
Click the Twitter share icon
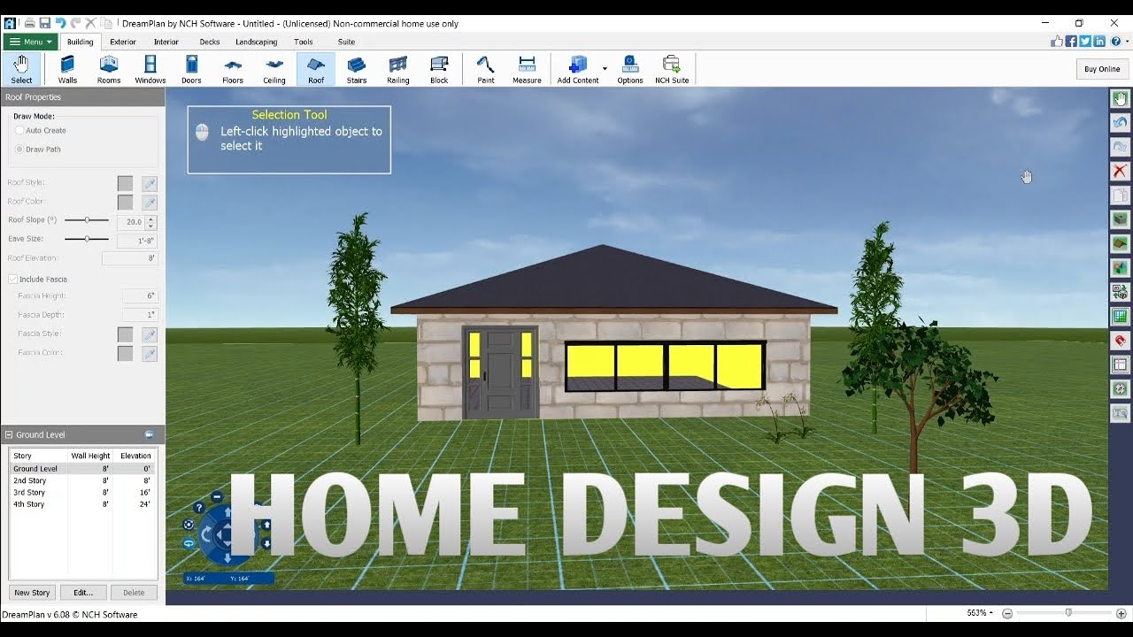pyautogui.click(x=1085, y=42)
